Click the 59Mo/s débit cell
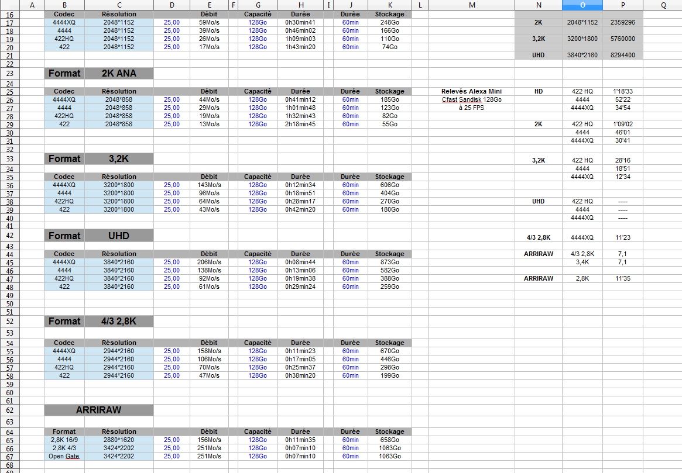 click(209, 22)
